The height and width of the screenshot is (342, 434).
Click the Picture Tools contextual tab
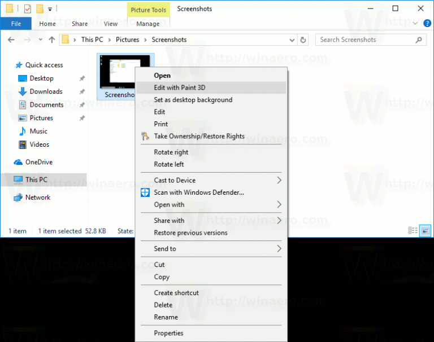point(149,10)
